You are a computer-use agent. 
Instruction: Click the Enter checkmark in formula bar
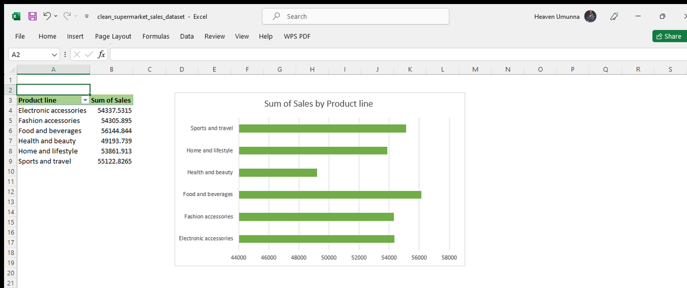pos(88,55)
